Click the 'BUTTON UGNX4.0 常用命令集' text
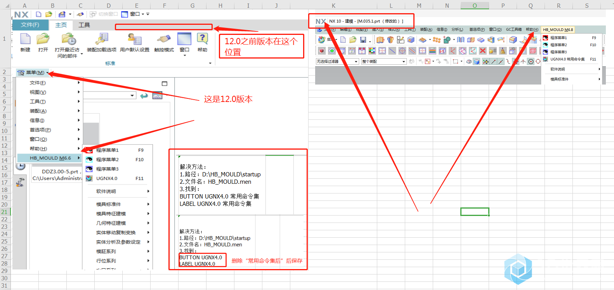 (219, 196)
